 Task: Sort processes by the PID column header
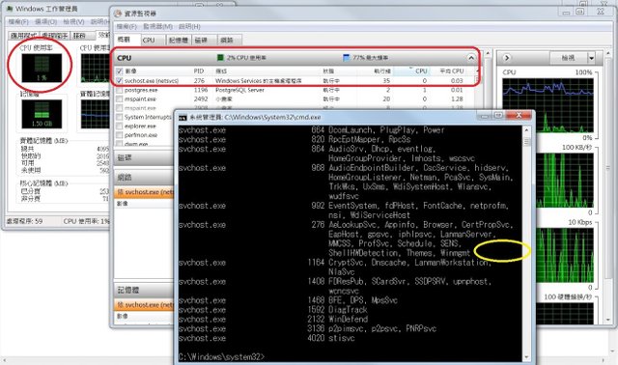tap(199, 70)
